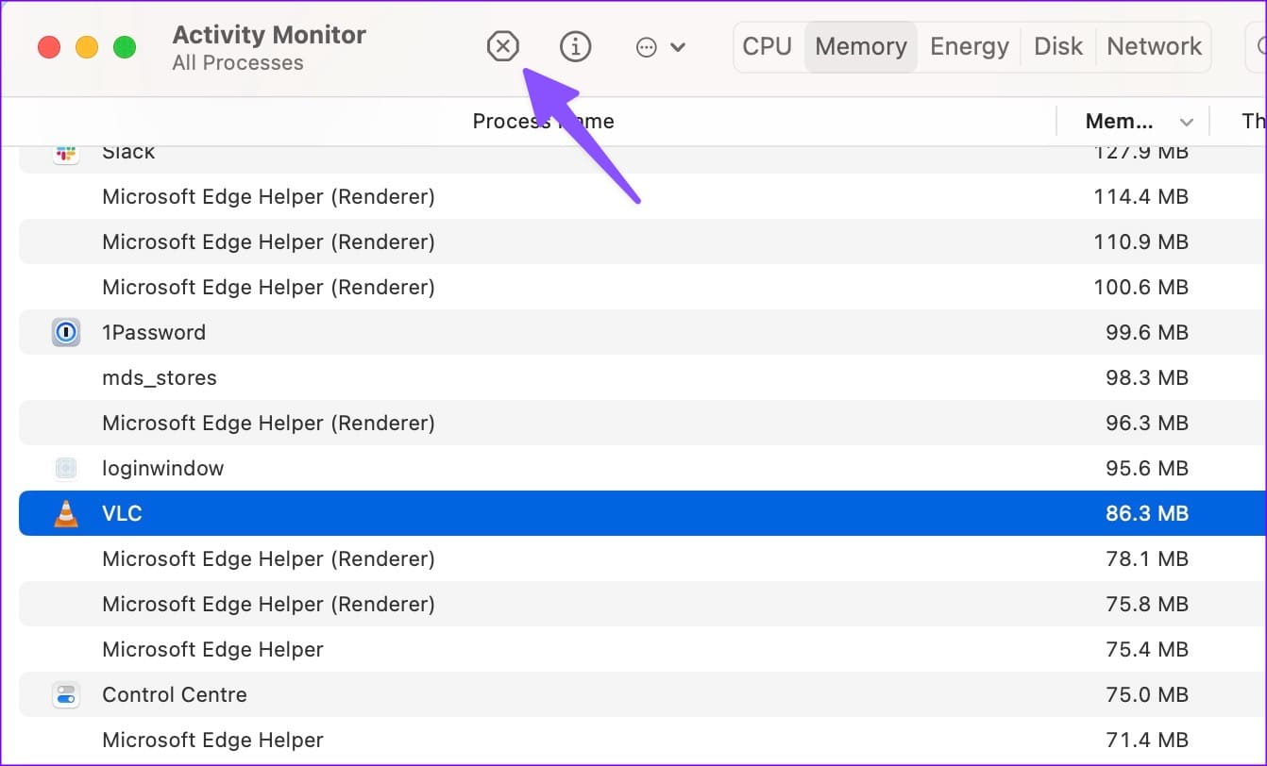Viewport: 1267px width, 766px height.
Task: Switch to the Energy tab
Action: click(x=969, y=46)
